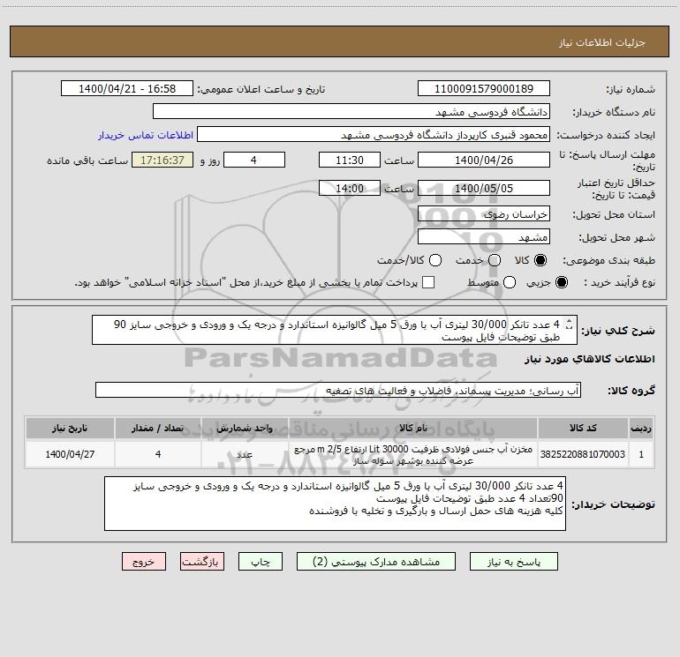The image size is (680, 657).
Task: Click the unit cell عدد in the row
Action: coord(245,454)
